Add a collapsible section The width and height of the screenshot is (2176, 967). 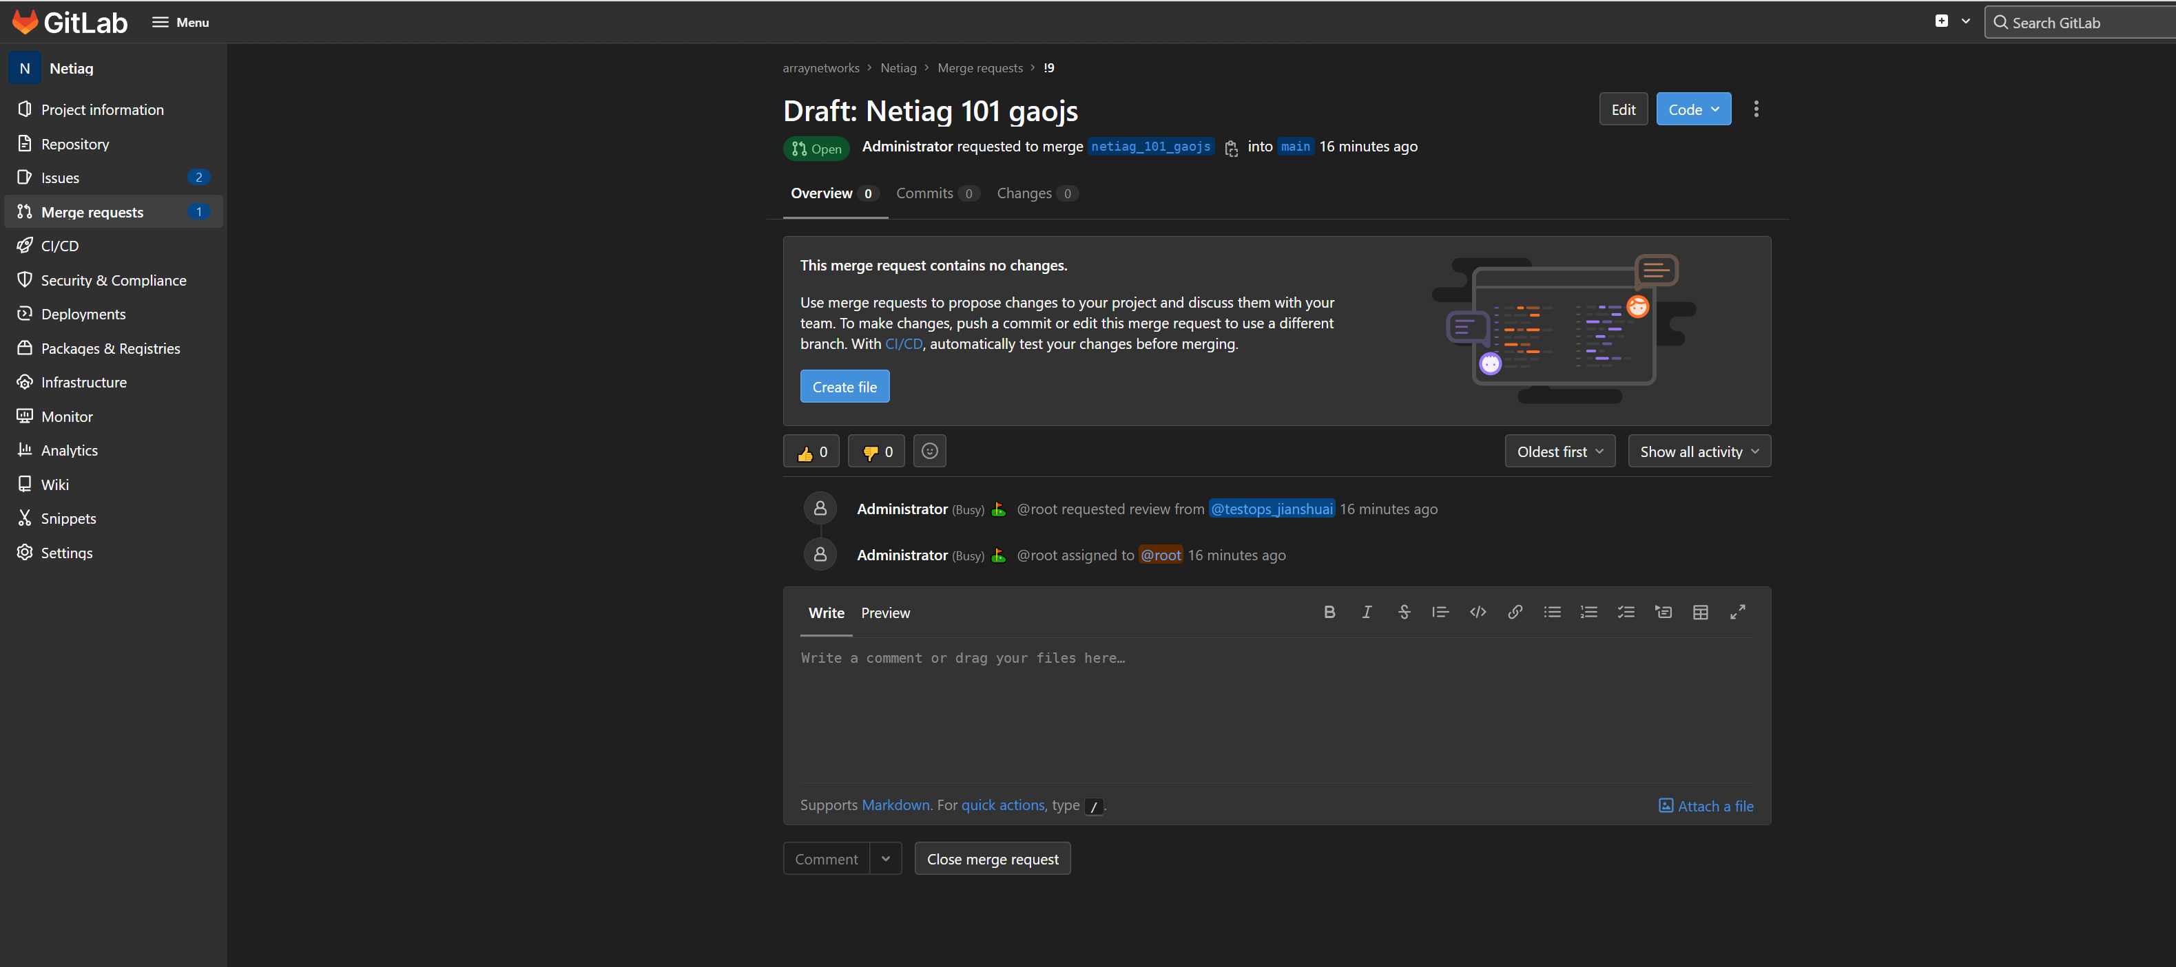[1664, 612]
